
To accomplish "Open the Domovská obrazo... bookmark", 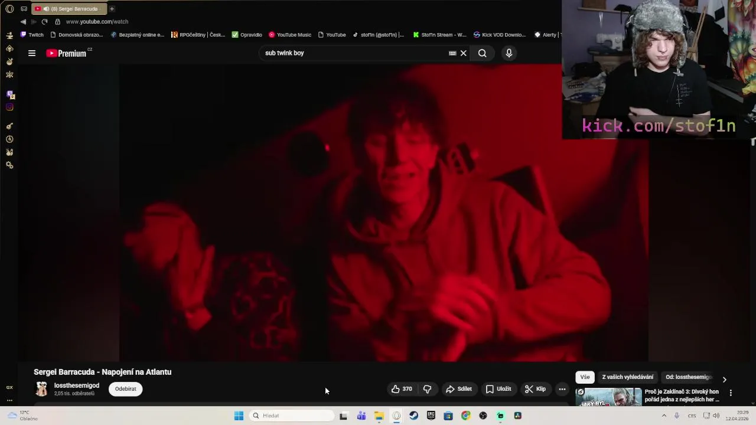I will tap(77, 35).
